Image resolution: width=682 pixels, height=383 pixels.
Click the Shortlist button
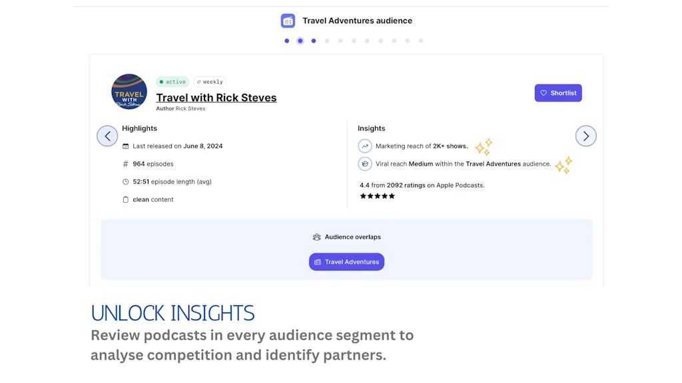coord(558,93)
